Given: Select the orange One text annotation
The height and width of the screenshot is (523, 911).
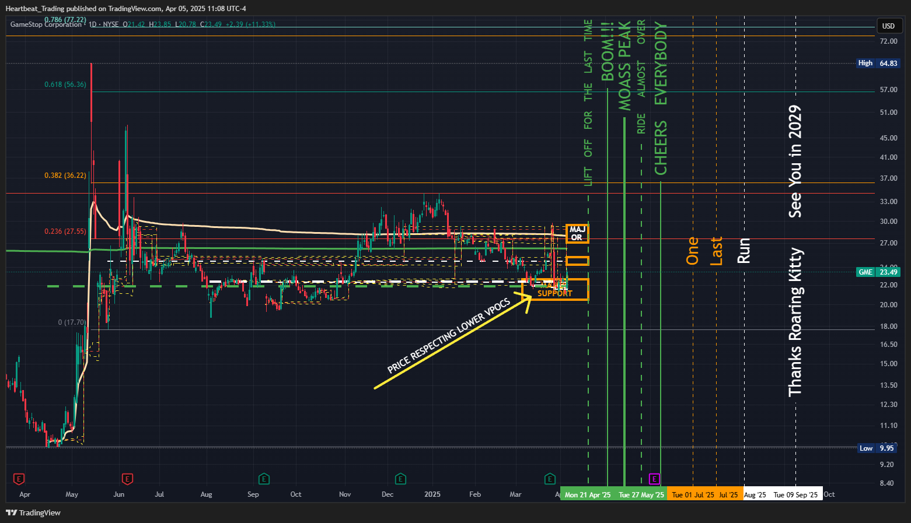Looking at the screenshot, I should click(x=693, y=251).
